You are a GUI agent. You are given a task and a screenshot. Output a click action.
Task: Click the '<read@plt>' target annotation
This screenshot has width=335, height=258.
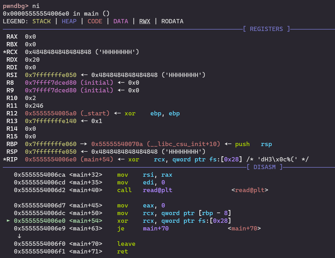tap(250, 190)
